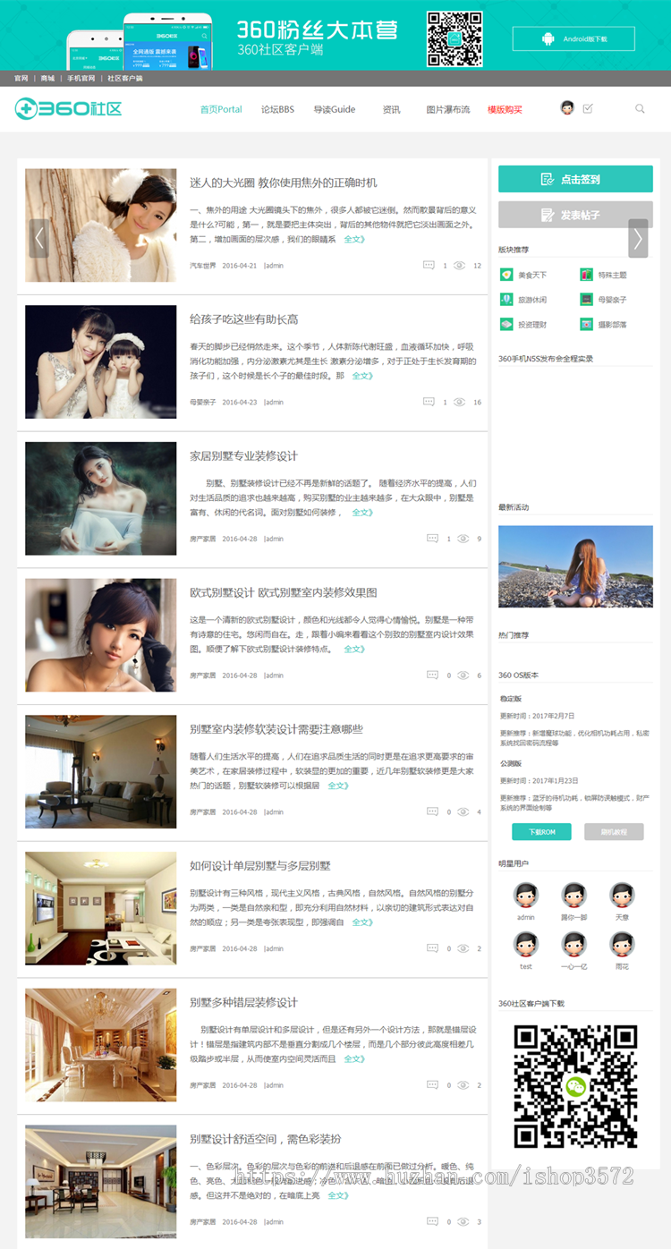Go to next slide with right arrow
Viewport: 671px width, 1249px height.
pos(638,238)
